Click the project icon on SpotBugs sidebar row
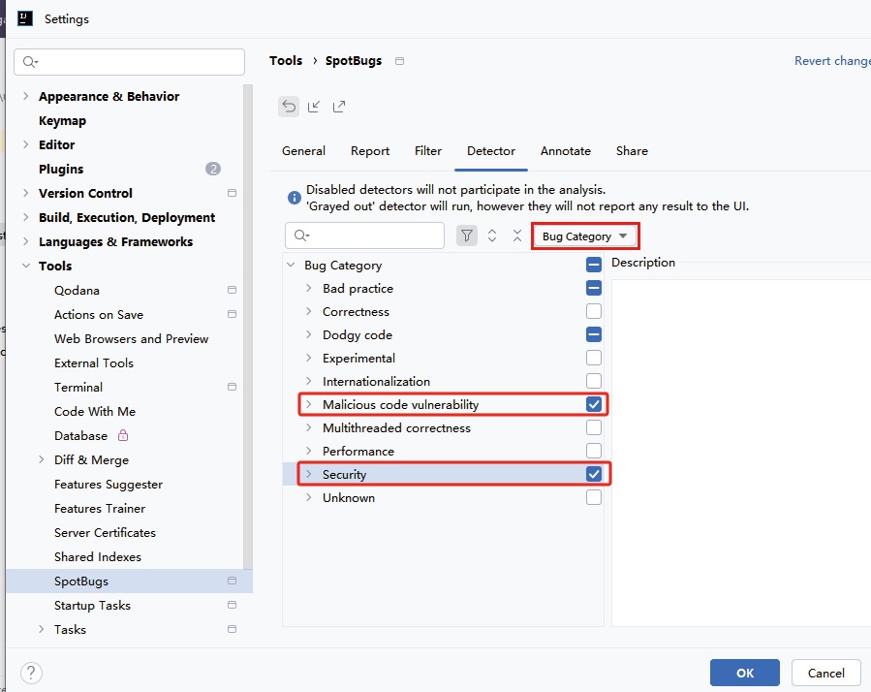 tap(233, 581)
